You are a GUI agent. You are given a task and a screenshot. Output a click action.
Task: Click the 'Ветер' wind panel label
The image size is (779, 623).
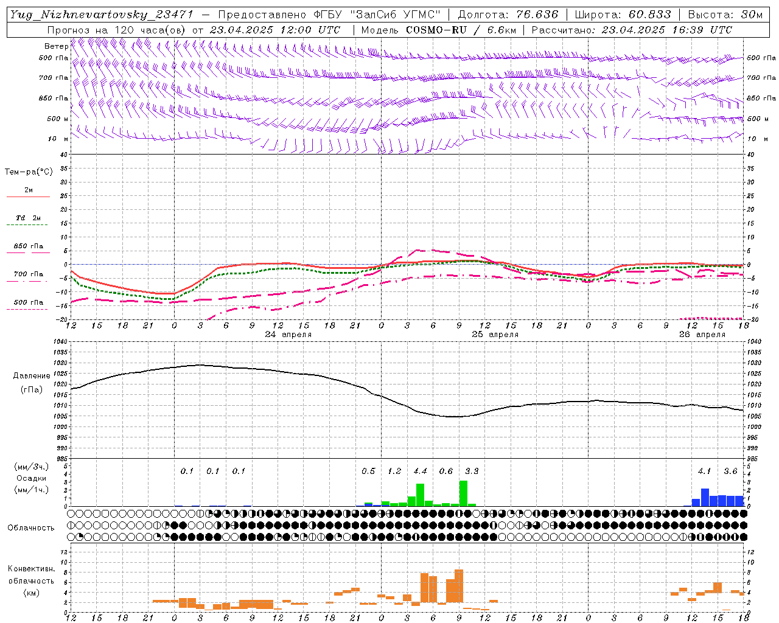pyautogui.click(x=56, y=46)
